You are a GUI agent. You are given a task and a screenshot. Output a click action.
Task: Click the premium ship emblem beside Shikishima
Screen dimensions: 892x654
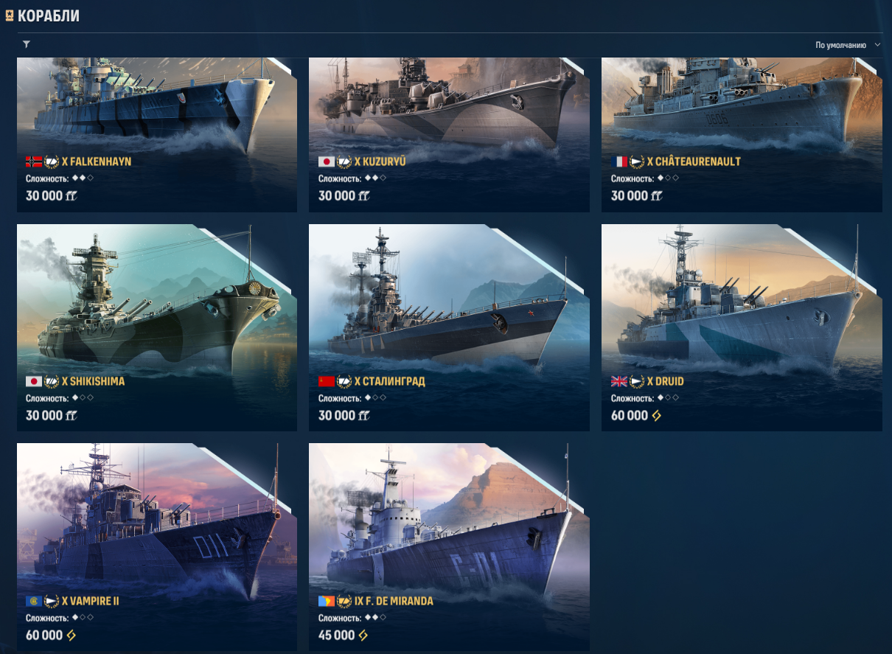(x=52, y=381)
